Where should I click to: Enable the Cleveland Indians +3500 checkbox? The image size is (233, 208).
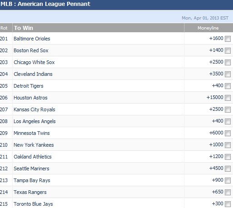[x=228, y=74]
